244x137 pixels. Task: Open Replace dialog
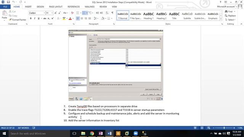click(x=230, y=16)
